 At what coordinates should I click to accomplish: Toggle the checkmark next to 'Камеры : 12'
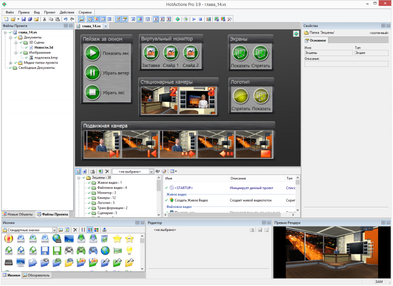tap(89, 198)
